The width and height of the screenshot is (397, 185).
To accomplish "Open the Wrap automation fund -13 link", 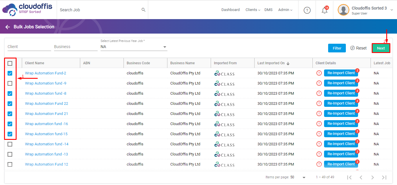I will pyautogui.click(x=47, y=154).
